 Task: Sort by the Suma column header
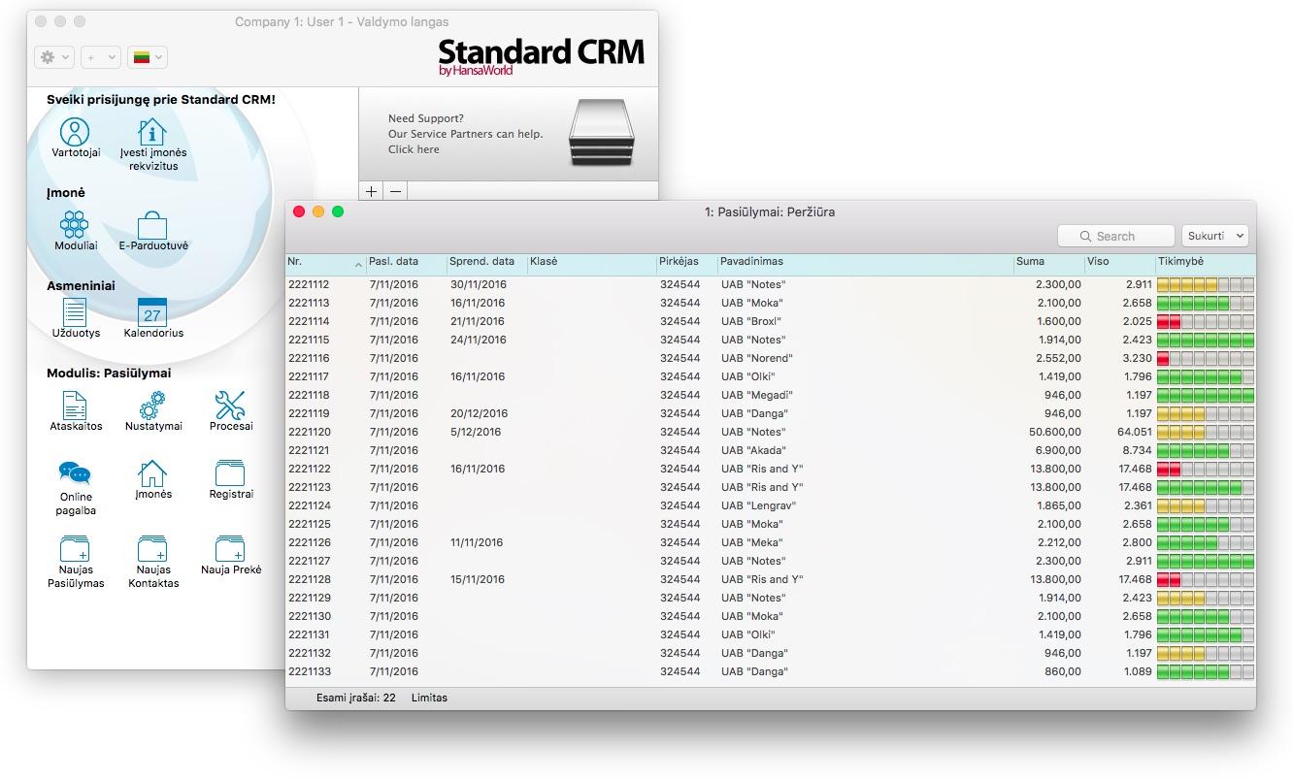coord(1048,262)
